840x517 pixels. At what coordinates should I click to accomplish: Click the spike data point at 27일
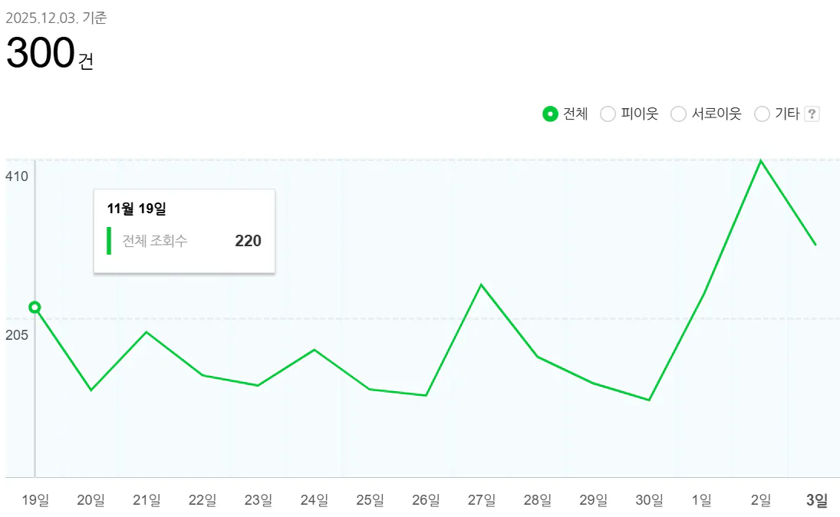(480, 284)
